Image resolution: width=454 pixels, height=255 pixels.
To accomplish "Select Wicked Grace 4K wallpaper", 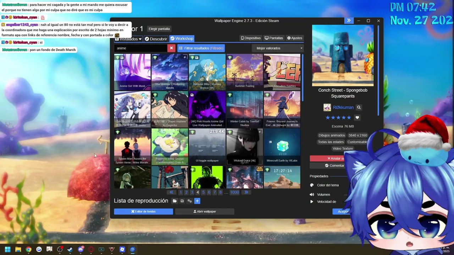I will pos(244,147).
